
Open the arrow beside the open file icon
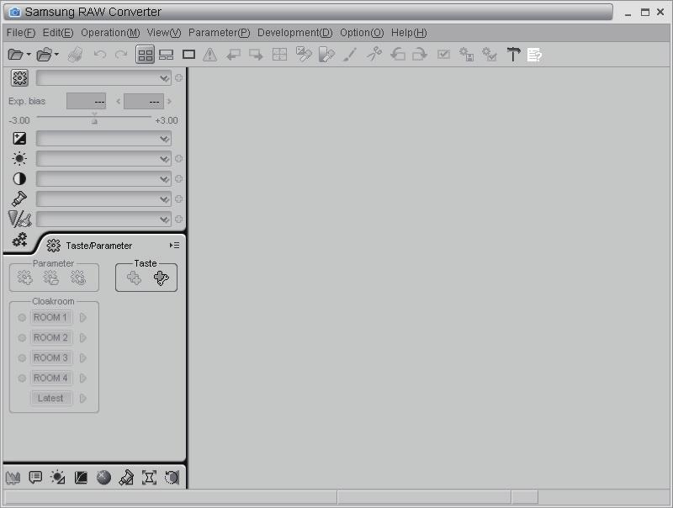click(x=29, y=55)
